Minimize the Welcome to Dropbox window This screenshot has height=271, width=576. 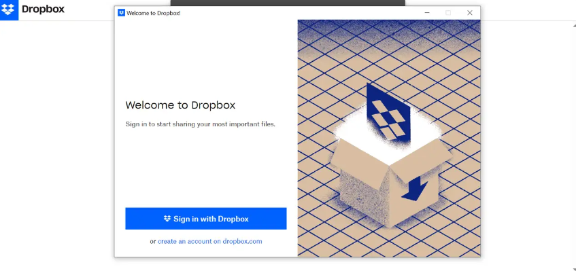point(427,13)
